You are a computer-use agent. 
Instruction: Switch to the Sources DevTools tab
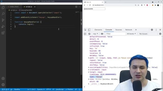[x=118, y=30]
